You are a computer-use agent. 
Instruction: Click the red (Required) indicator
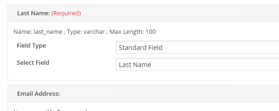coord(66,13)
